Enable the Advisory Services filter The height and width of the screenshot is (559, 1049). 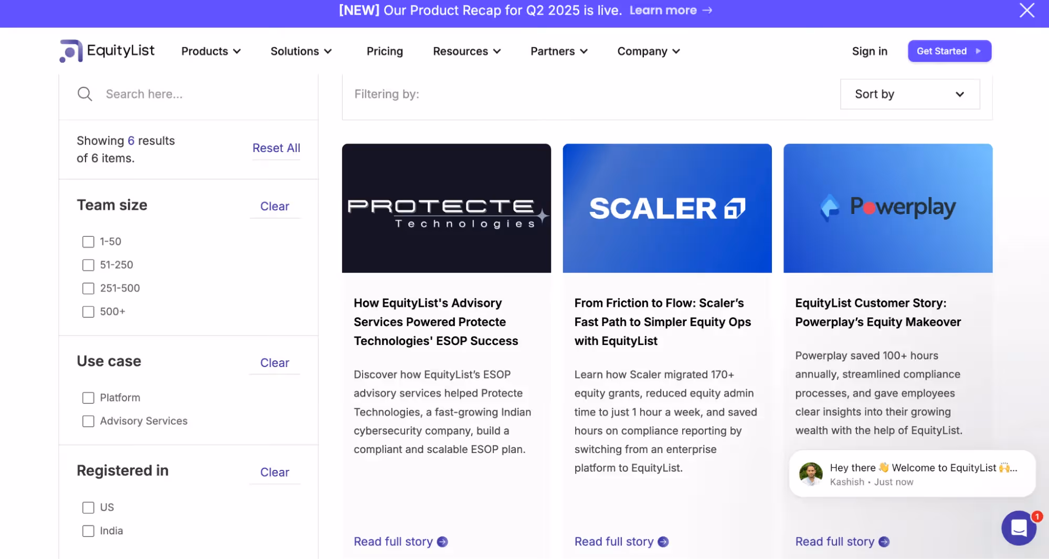tap(88, 421)
